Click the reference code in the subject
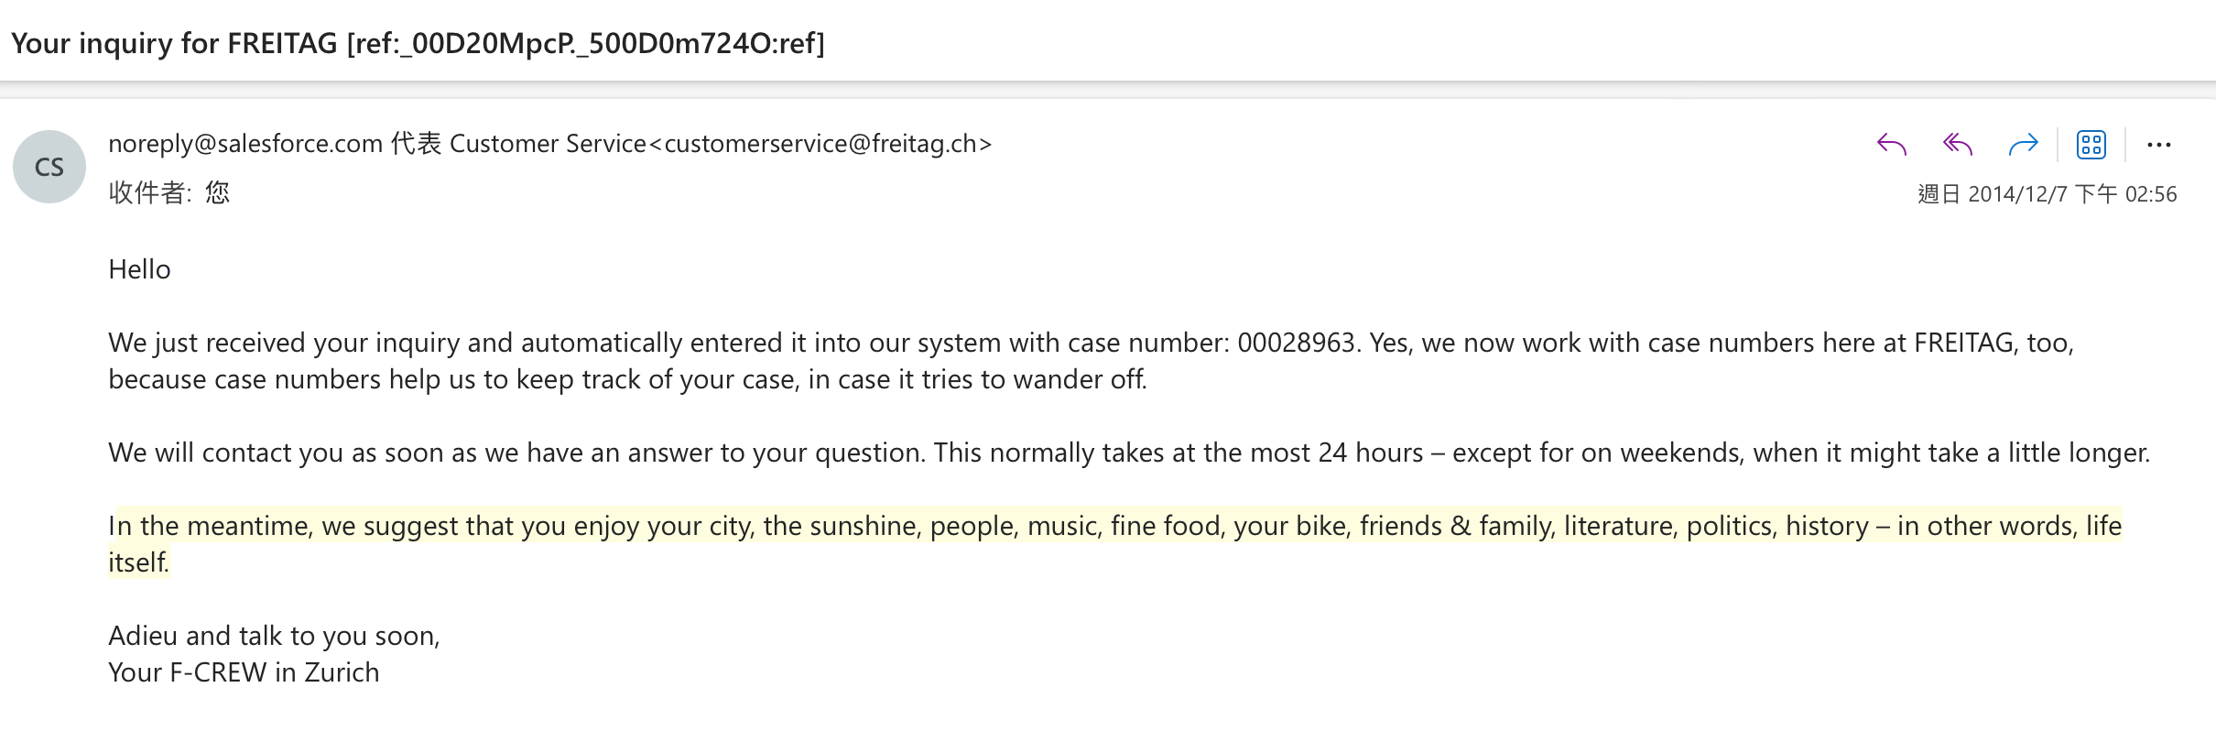Viewport: 2216px width, 742px height. pyautogui.click(x=586, y=43)
